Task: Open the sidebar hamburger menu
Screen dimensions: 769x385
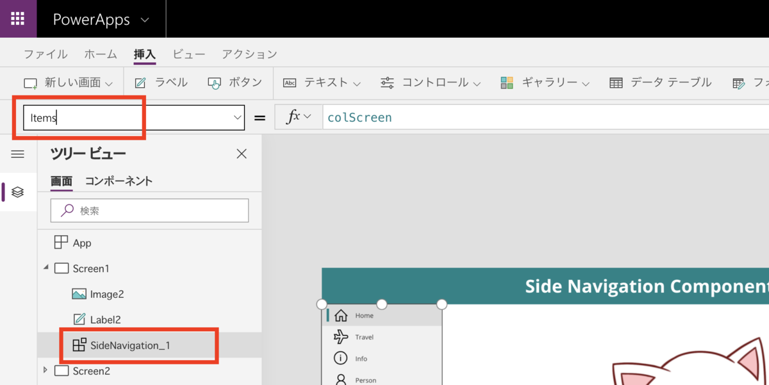Action: click(x=18, y=154)
